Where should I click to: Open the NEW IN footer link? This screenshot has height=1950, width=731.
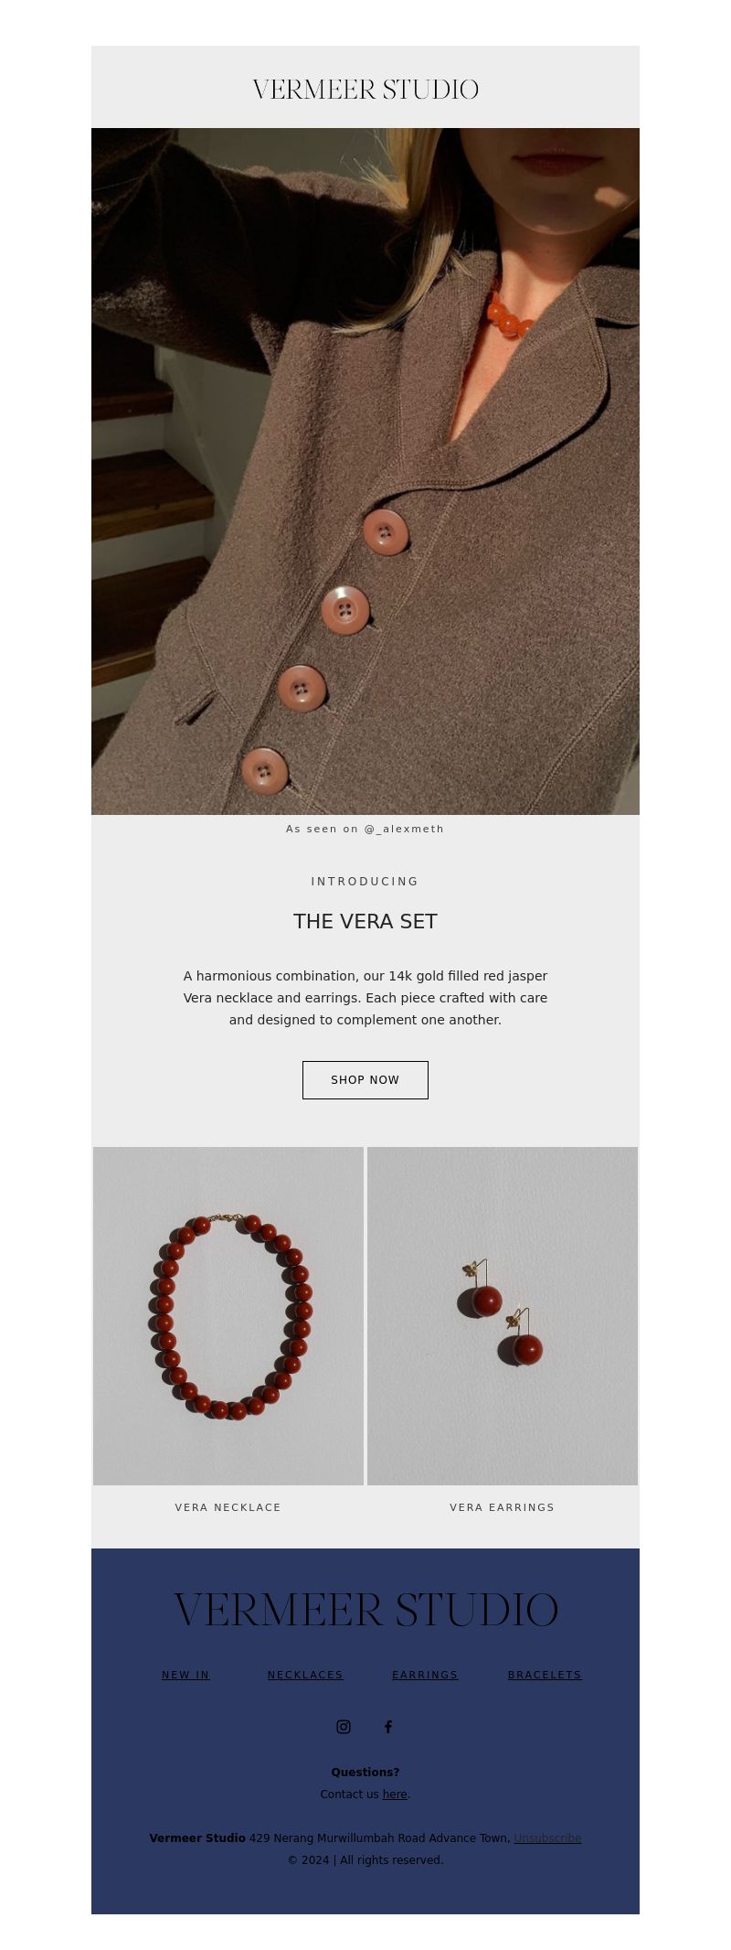tap(185, 1675)
